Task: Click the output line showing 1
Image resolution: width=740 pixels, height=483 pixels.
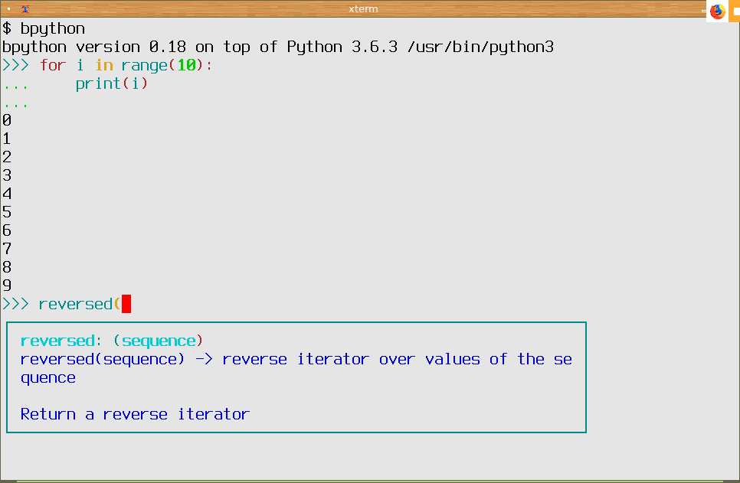Action: point(7,139)
